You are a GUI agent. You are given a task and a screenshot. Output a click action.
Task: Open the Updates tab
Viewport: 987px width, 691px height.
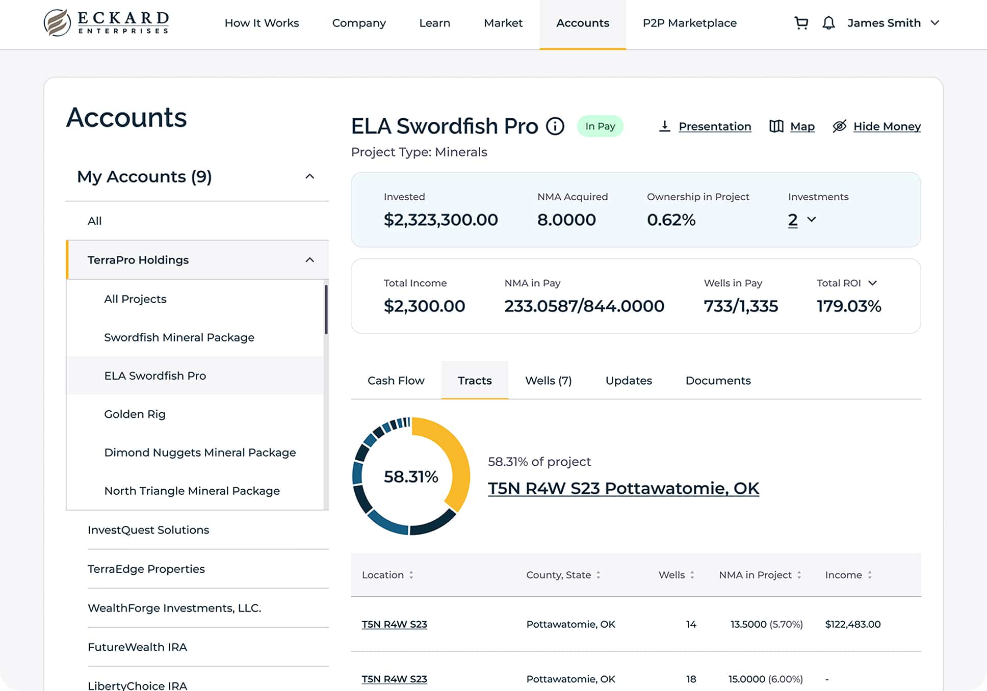[x=629, y=380]
